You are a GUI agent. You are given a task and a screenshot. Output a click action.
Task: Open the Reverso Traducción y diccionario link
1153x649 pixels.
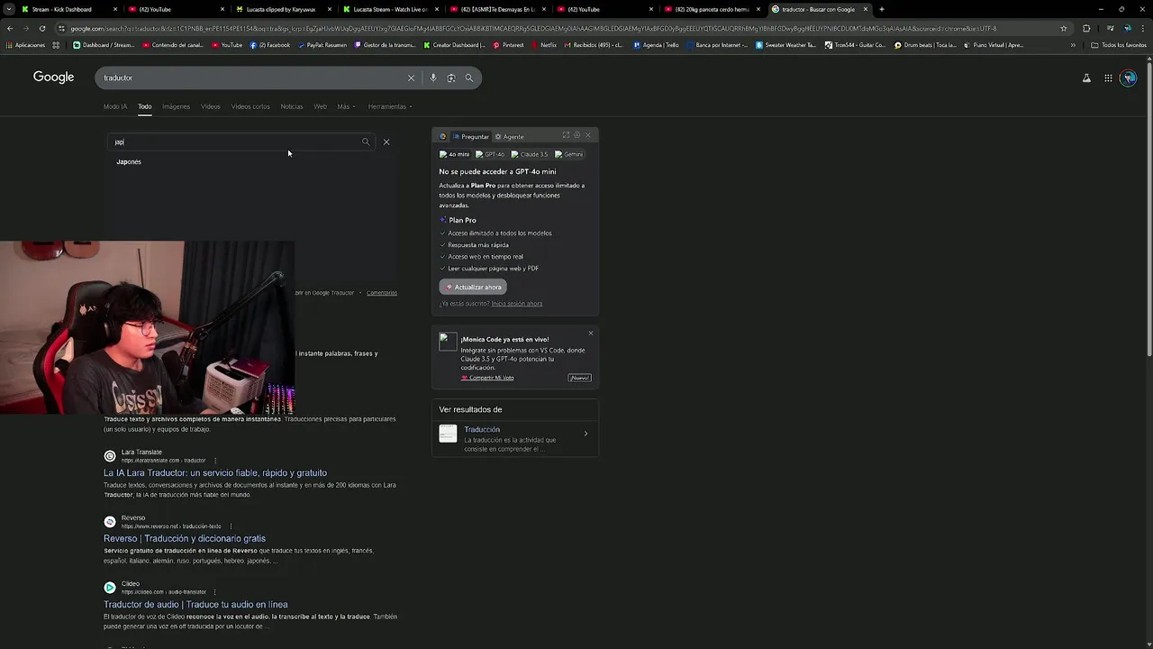point(185,539)
